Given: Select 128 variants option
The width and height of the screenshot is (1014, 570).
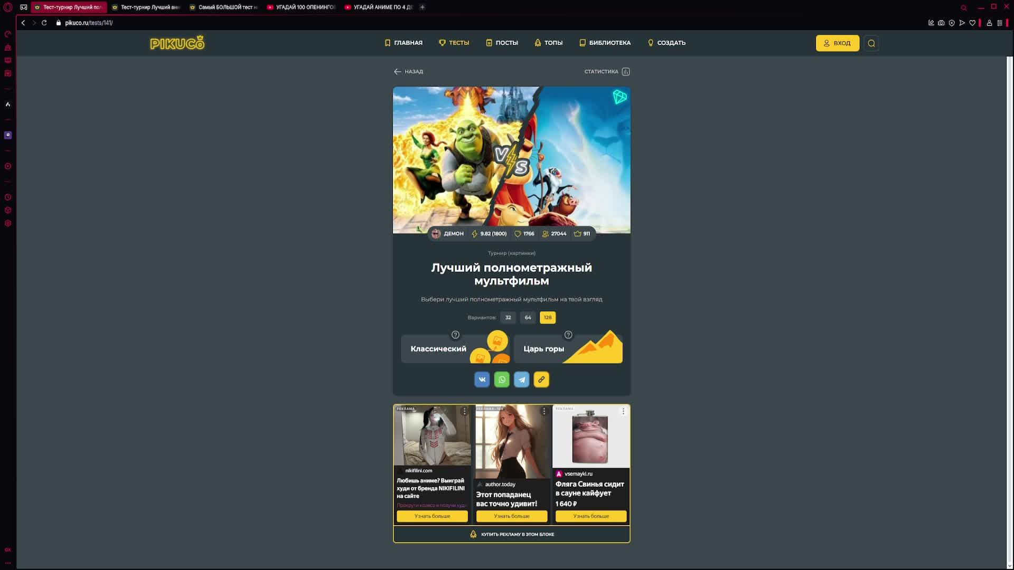Looking at the screenshot, I should coord(548,317).
